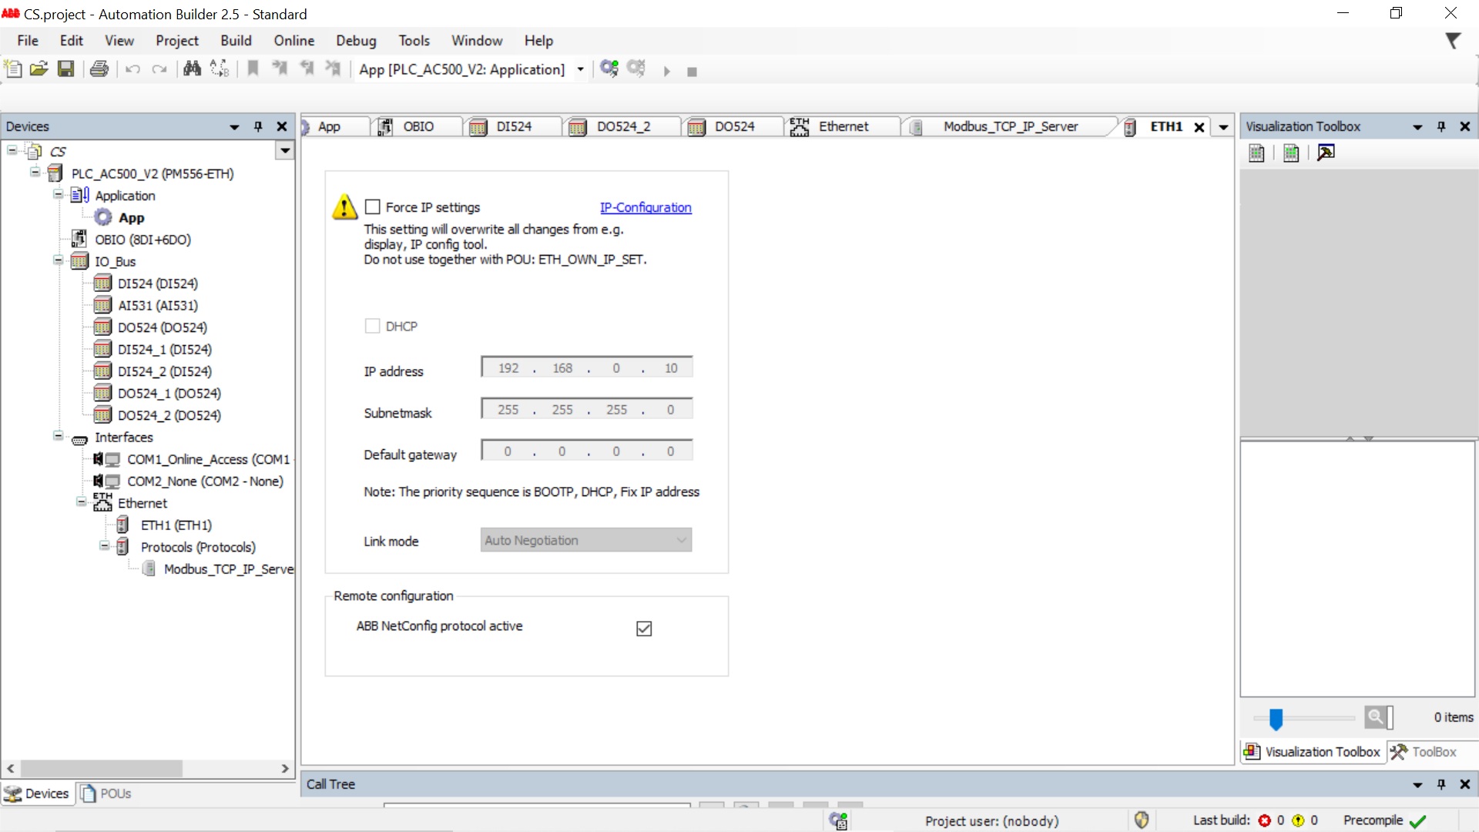
Task: Open the Build menu
Action: [236, 41]
